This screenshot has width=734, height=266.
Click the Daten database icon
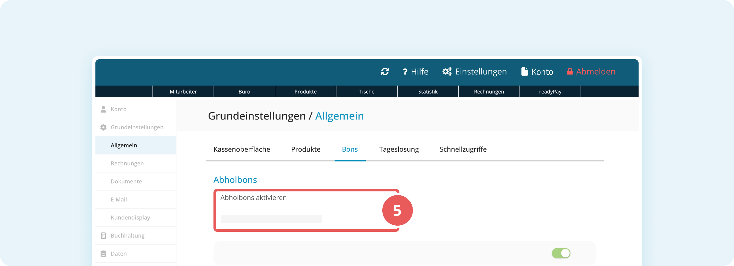point(103,254)
